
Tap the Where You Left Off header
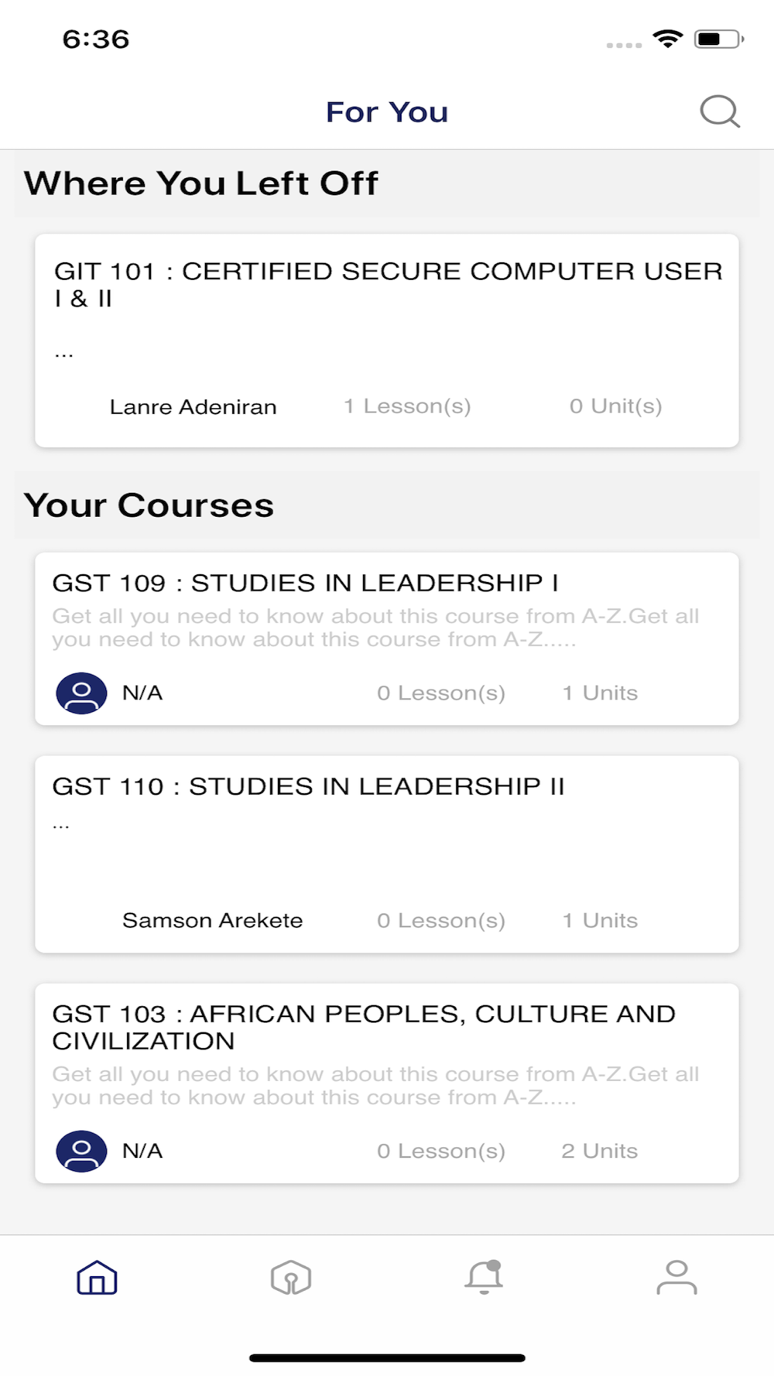tap(201, 183)
